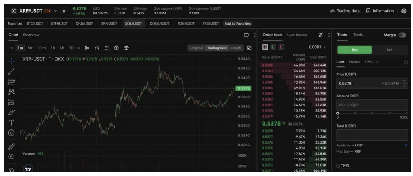Select the Buy side toggle

tap(355, 50)
